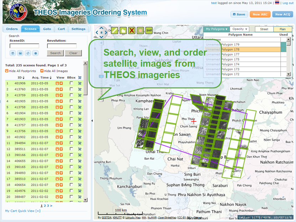Image resolution: width=296 pixels, height=222 pixels.
Task: Click the Clear button
Action: tap(73, 53)
